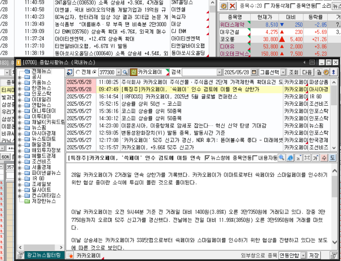Expand the 키움뉴스 folder node

point(20,83)
